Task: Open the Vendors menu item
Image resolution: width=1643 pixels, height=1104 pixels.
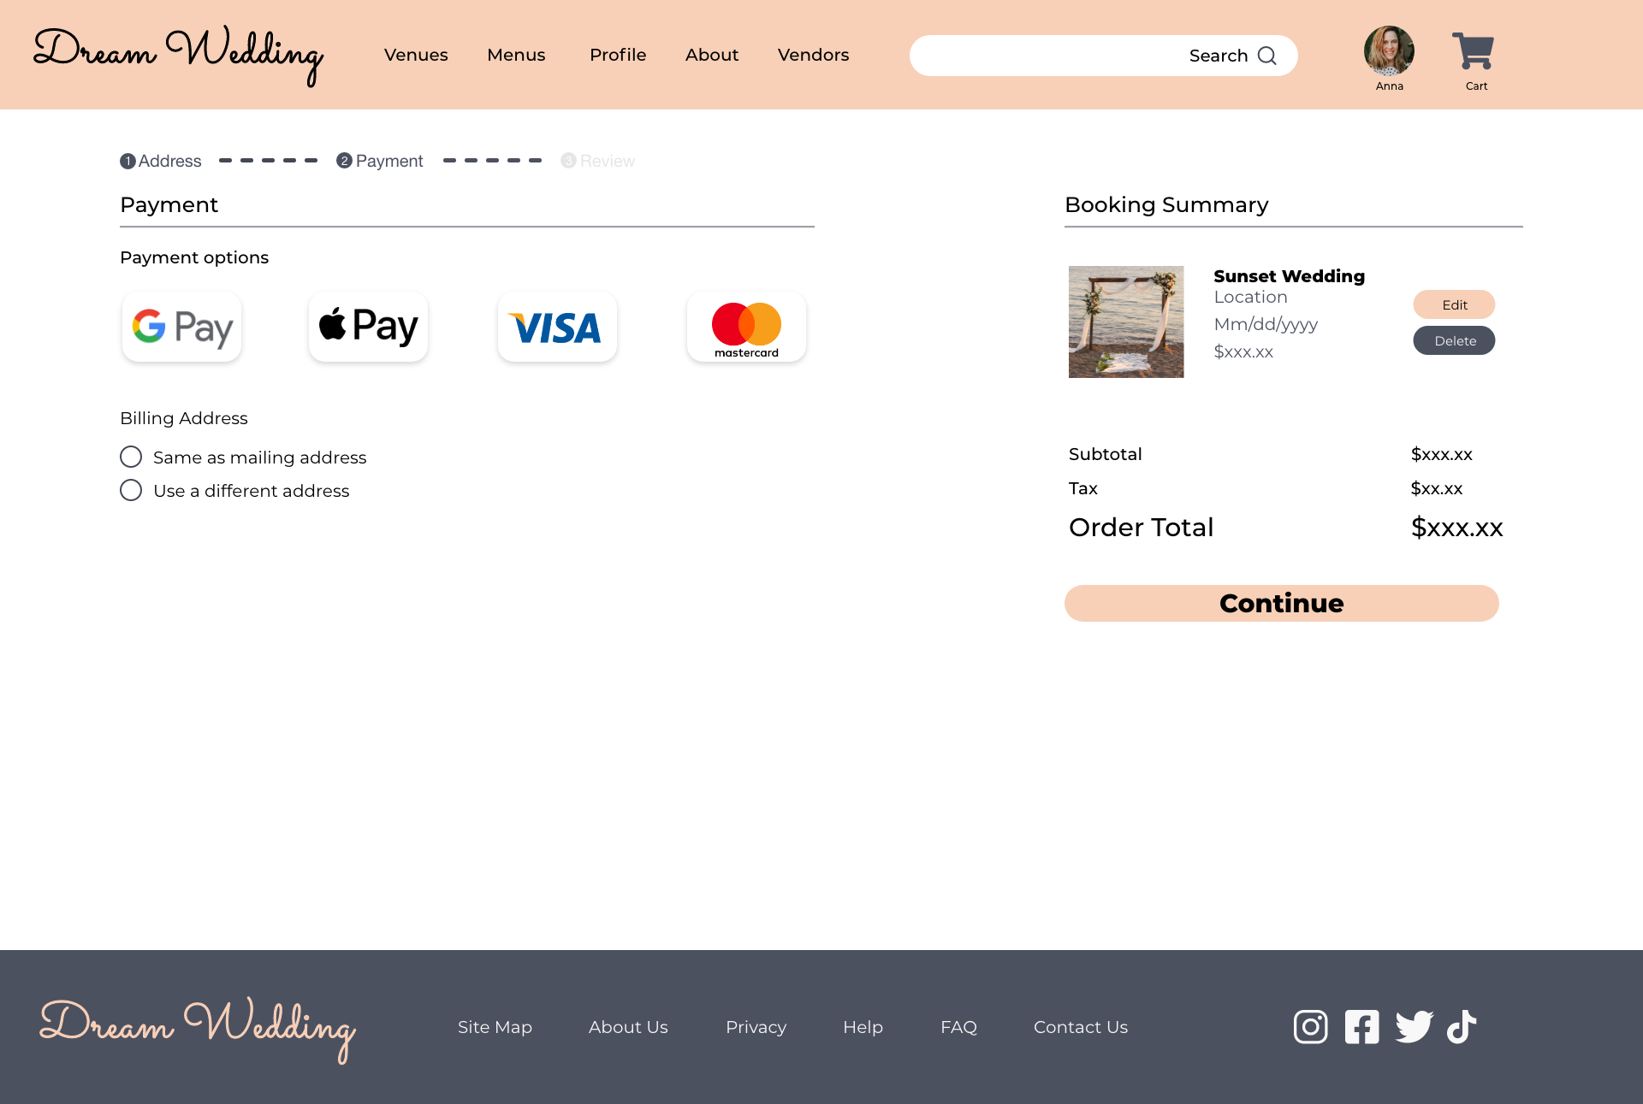Action: (813, 55)
